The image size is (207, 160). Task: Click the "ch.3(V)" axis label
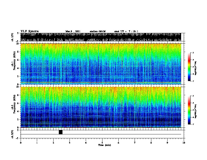click(13, 134)
